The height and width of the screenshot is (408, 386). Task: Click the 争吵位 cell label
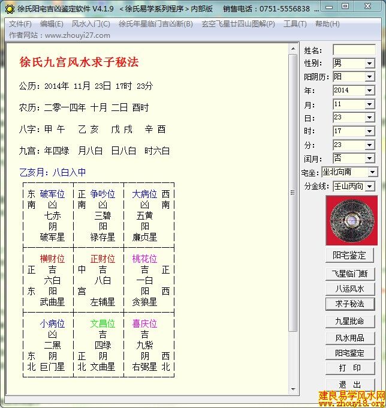(102, 194)
